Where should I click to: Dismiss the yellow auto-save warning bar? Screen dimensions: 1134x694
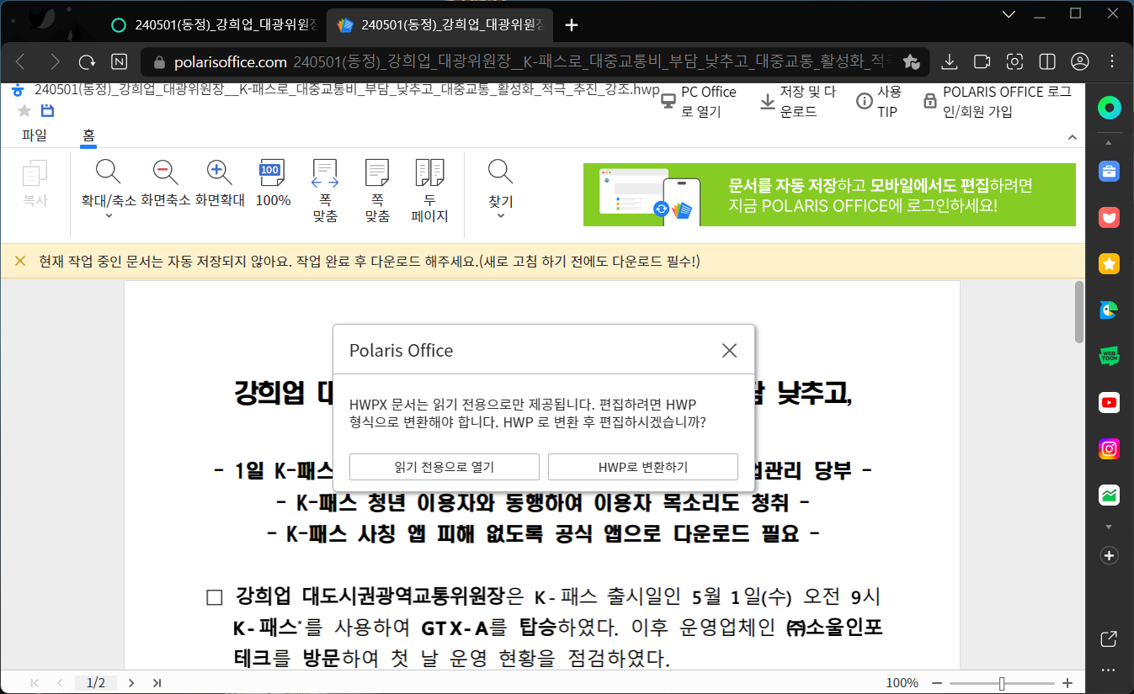tap(20, 262)
